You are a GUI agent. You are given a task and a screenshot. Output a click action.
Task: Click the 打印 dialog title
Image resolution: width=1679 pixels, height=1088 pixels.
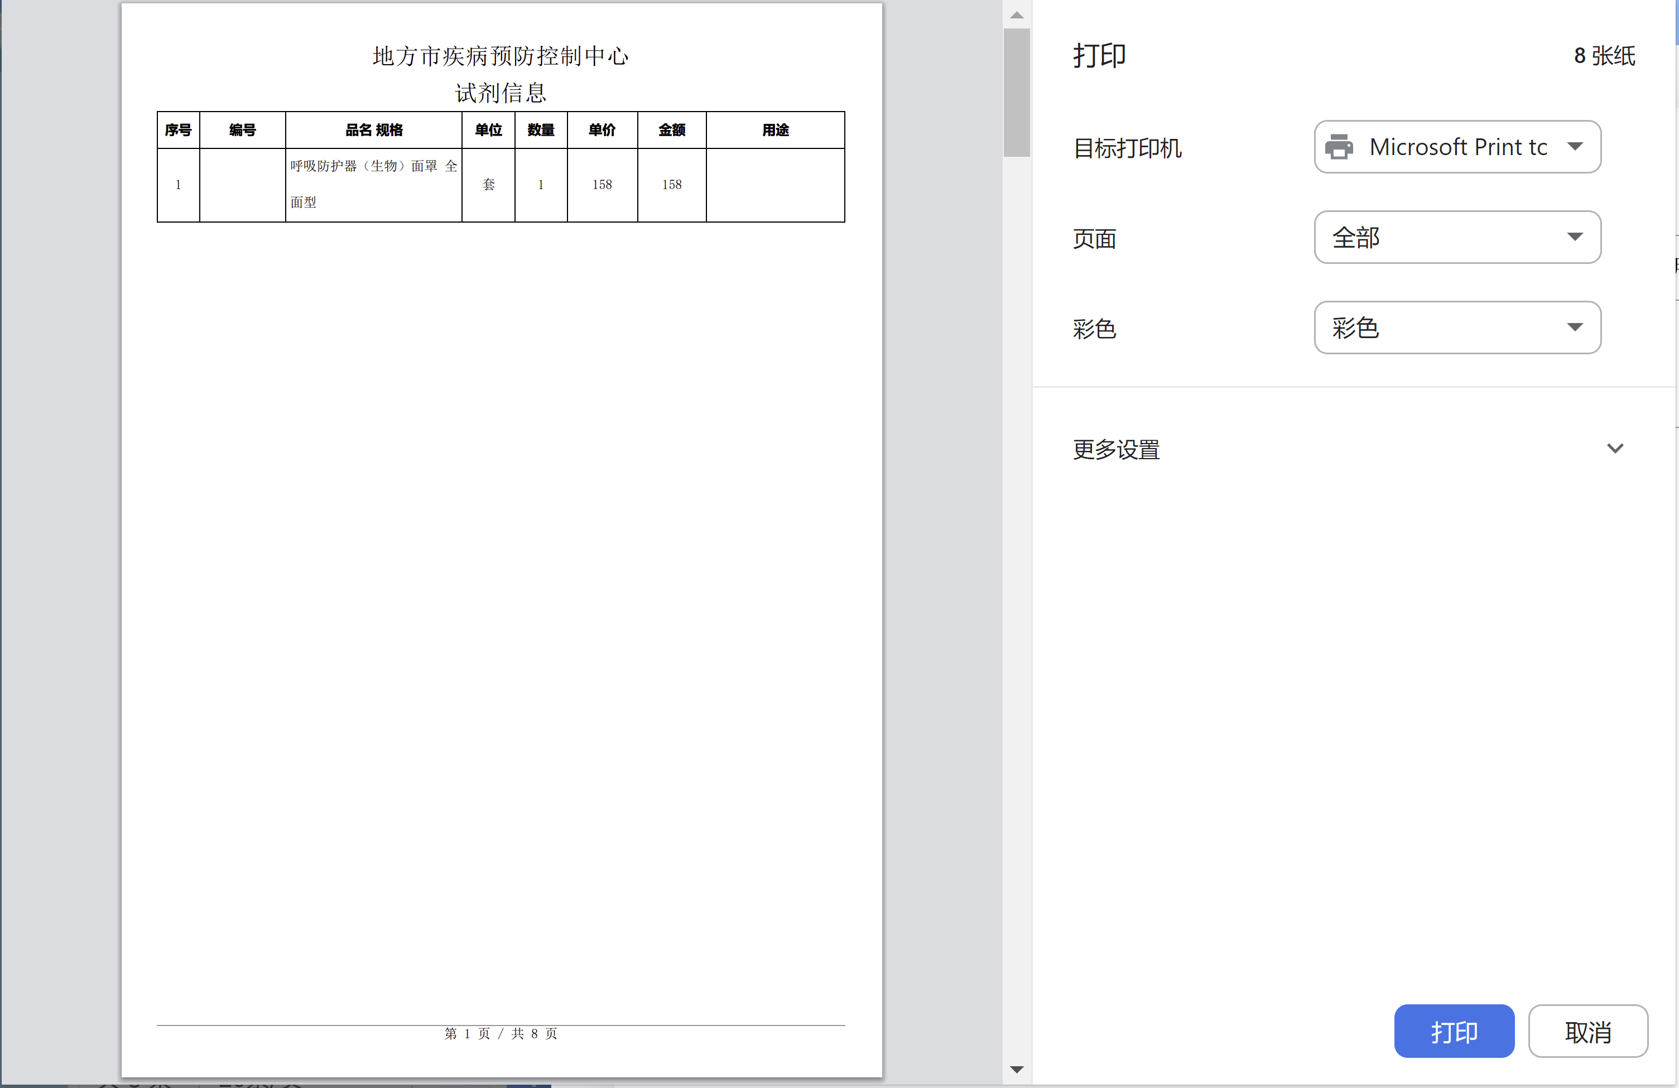click(1099, 56)
